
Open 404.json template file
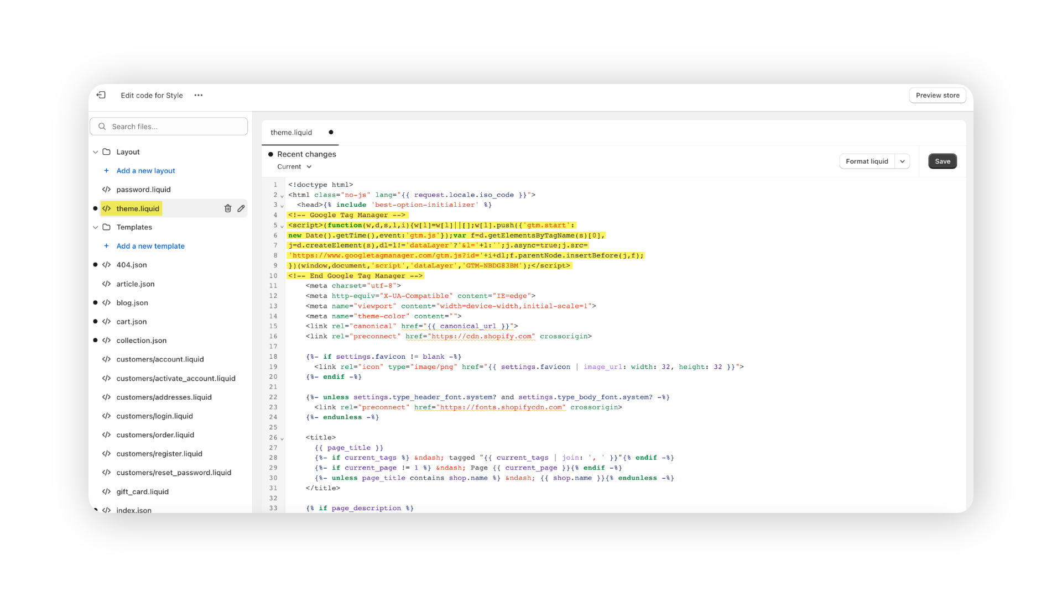[x=132, y=265]
